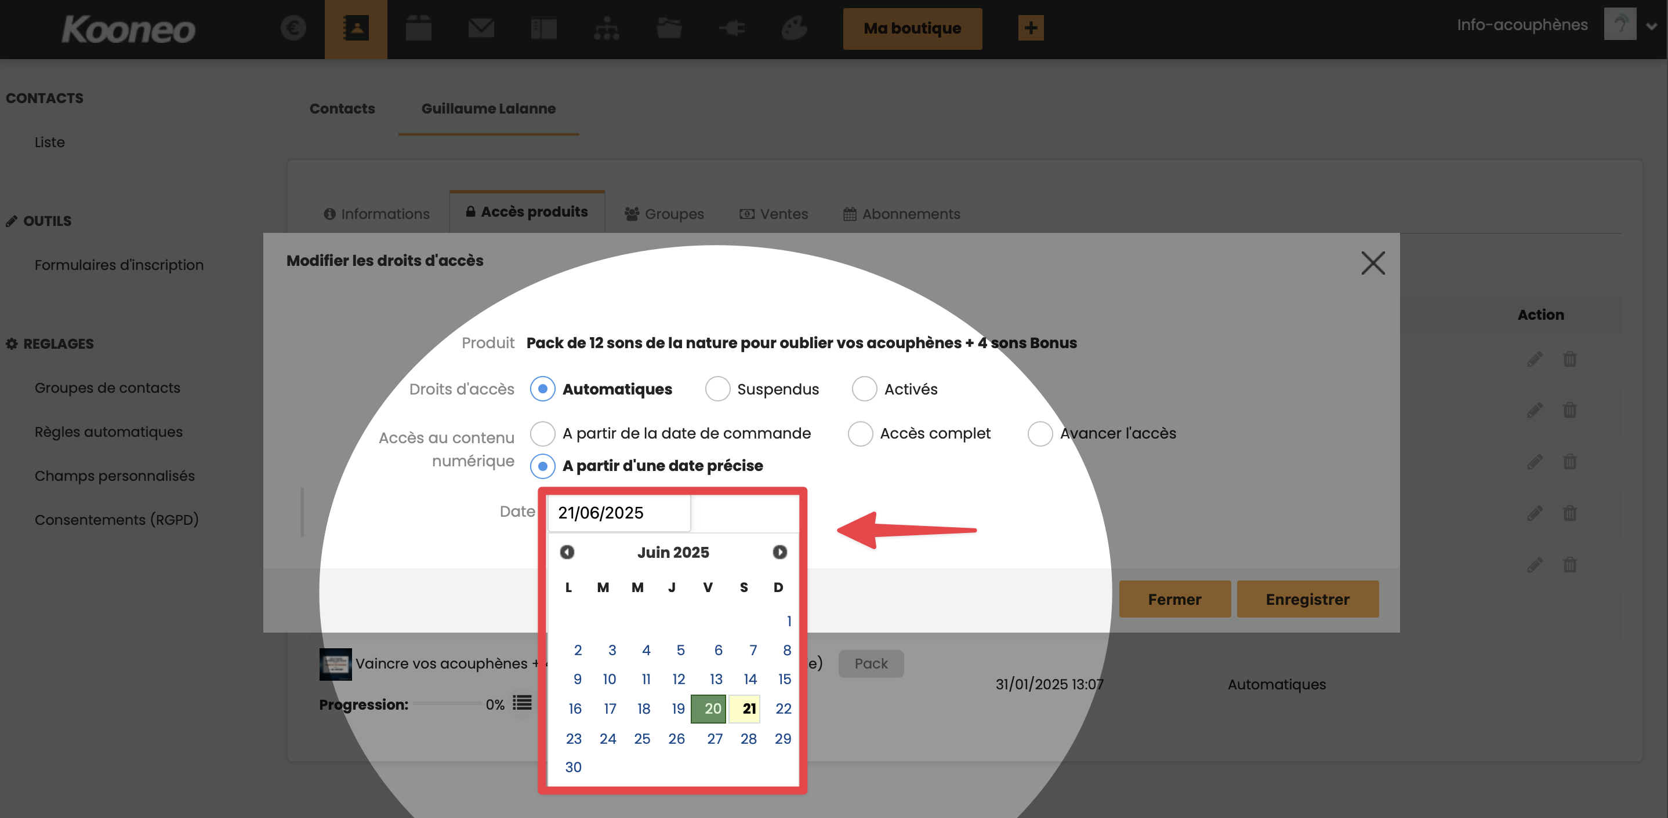Select the Activés access rights option
Viewport: 1668px width, 818px height.
(864, 389)
